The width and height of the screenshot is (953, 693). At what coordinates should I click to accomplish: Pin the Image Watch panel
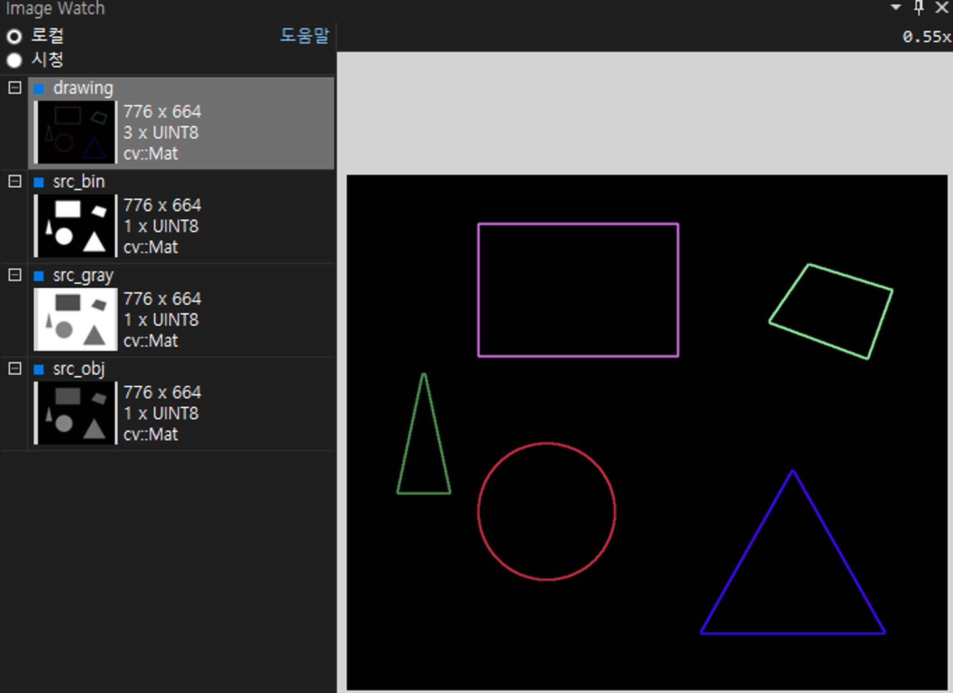pyautogui.click(x=919, y=7)
